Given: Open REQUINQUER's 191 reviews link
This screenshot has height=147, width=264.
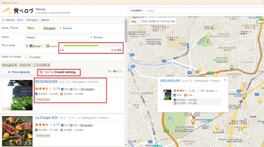Looking at the screenshot, I should click(87, 89).
